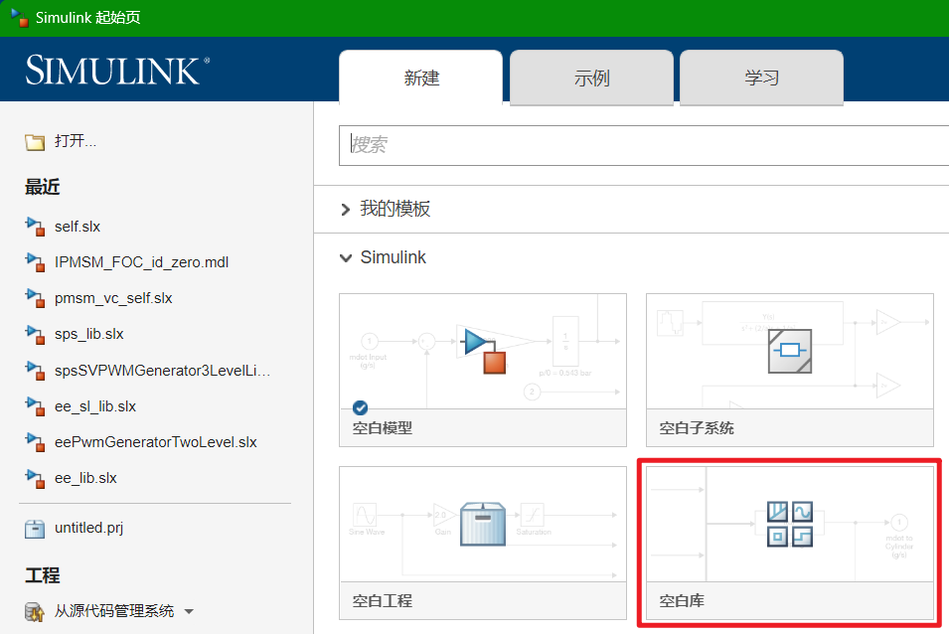Open recent file ee_sl_lib.slx
Screen dimensions: 949x634
[95, 406]
